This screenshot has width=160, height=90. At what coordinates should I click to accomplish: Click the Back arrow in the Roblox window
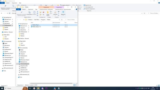point(18,20)
